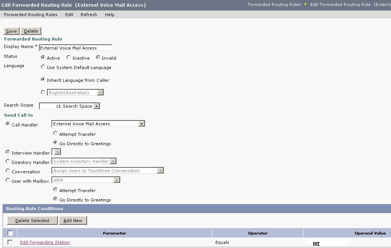Click the Save button
This screenshot has width=391, height=248.
pos(12,31)
